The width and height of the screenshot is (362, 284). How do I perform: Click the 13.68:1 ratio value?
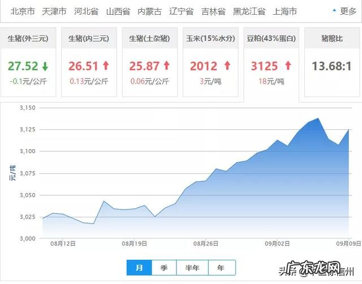332,66
